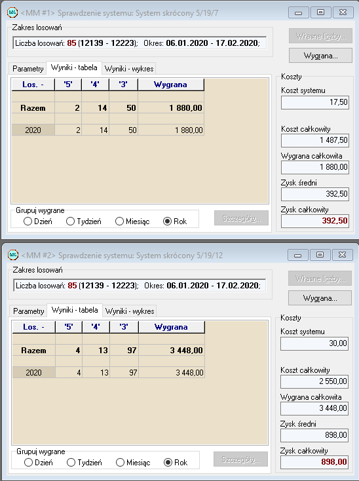
Task: Select Rok grouping in the lower window
Action: [176, 462]
